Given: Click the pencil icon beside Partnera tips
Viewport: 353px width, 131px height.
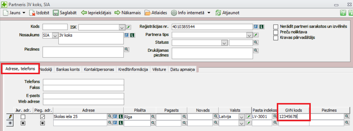Looking at the screenshot, I should (256, 35).
